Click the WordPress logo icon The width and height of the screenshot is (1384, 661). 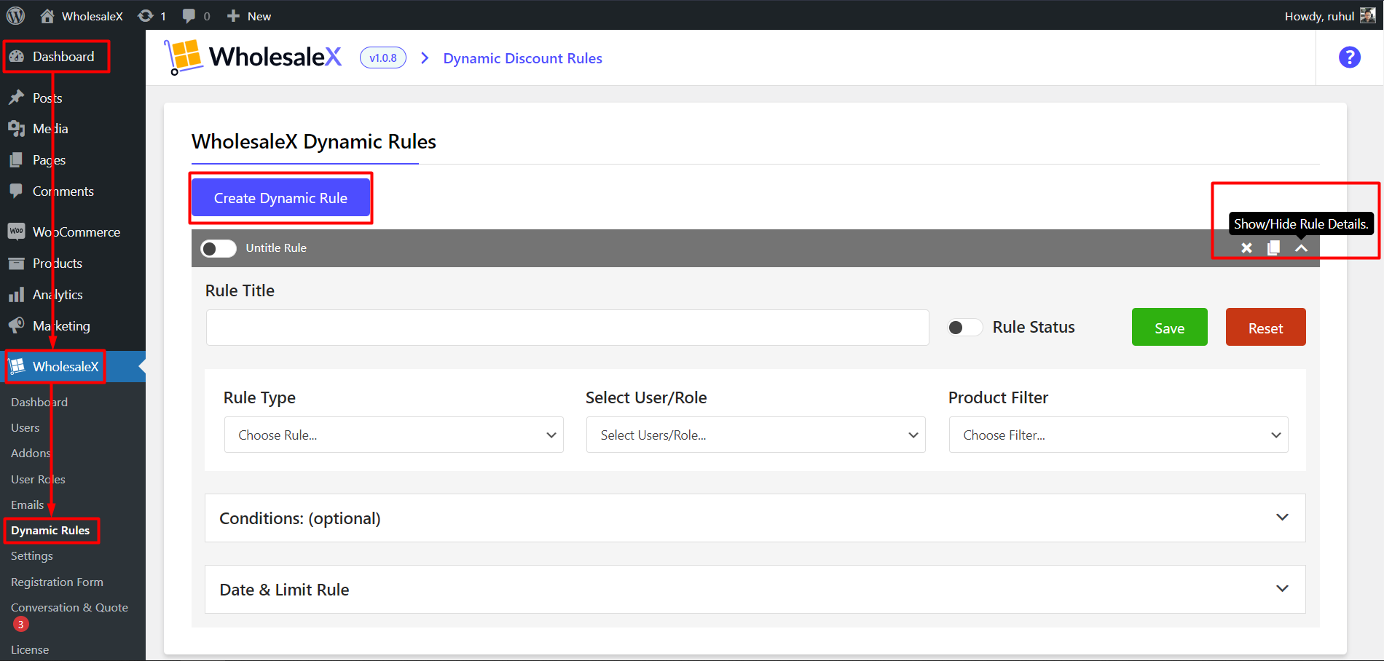coord(16,15)
